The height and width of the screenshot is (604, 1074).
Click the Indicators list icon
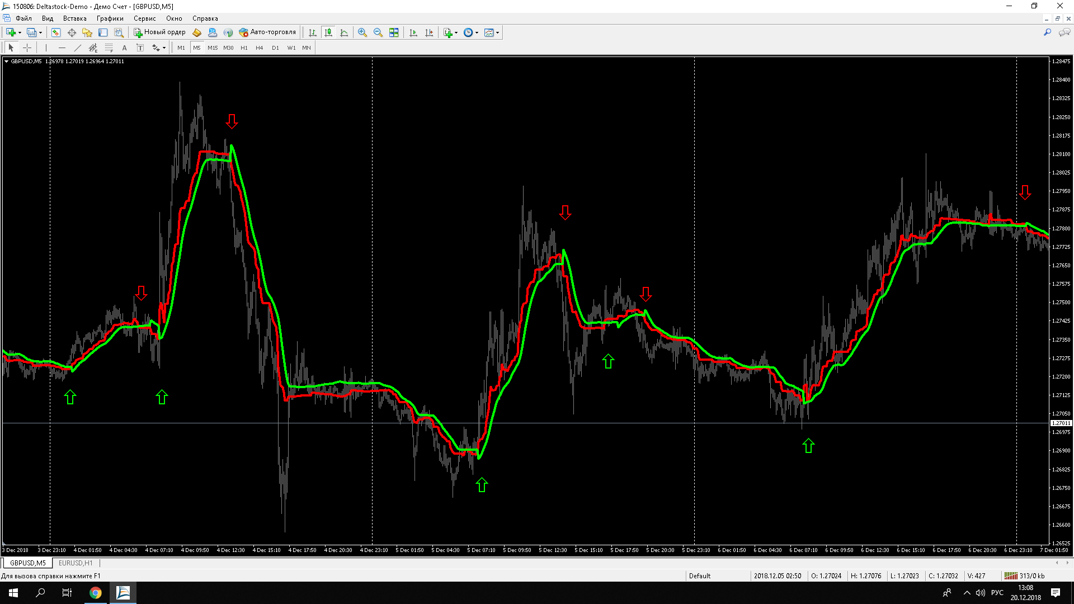[447, 32]
